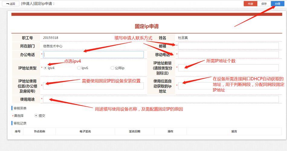Viewport: 287px width, 151px height.
Task: Click the 节点名称 column header
Action: [x=40, y=131]
